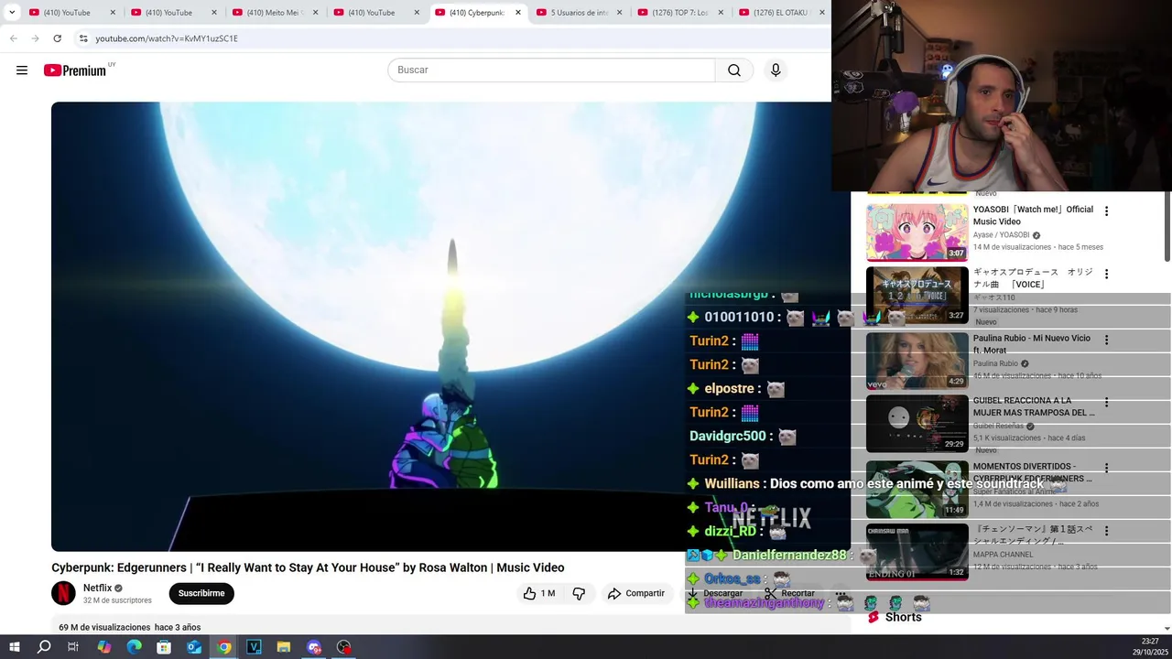
Task: Close the Cyberpunk YouTube tab
Action: (x=518, y=13)
